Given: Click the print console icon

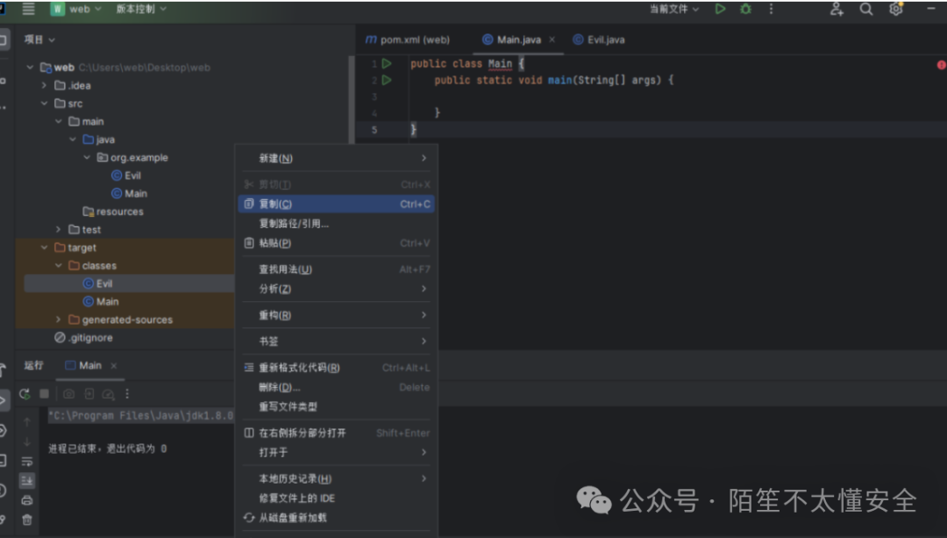Looking at the screenshot, I should click(x=27, y=501).
